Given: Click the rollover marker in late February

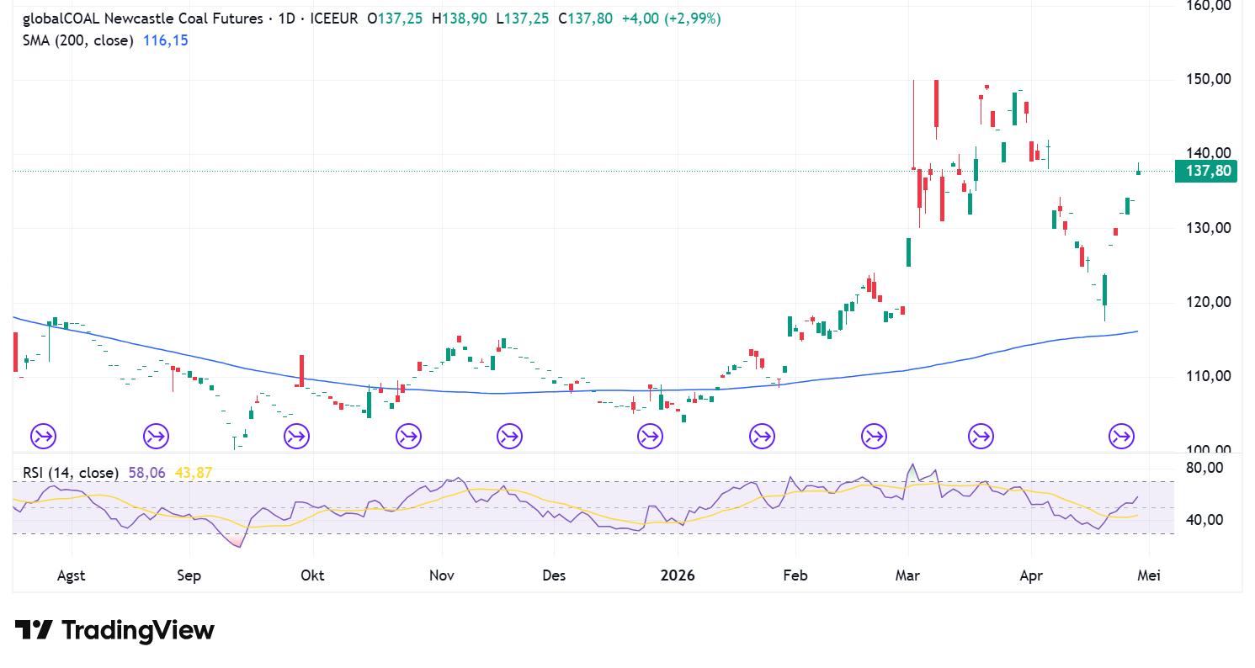Looking at the screenshot, I should (874, 437).
